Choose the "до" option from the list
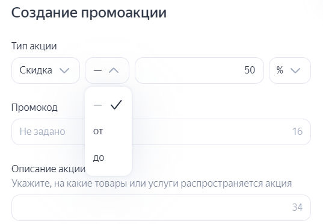323x224 pixels. point(108,158)
